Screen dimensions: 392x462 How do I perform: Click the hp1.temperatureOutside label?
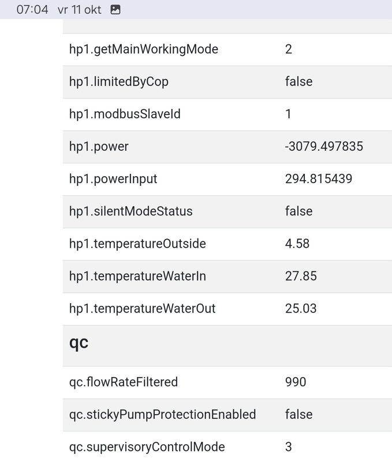[x=137, y=243]
